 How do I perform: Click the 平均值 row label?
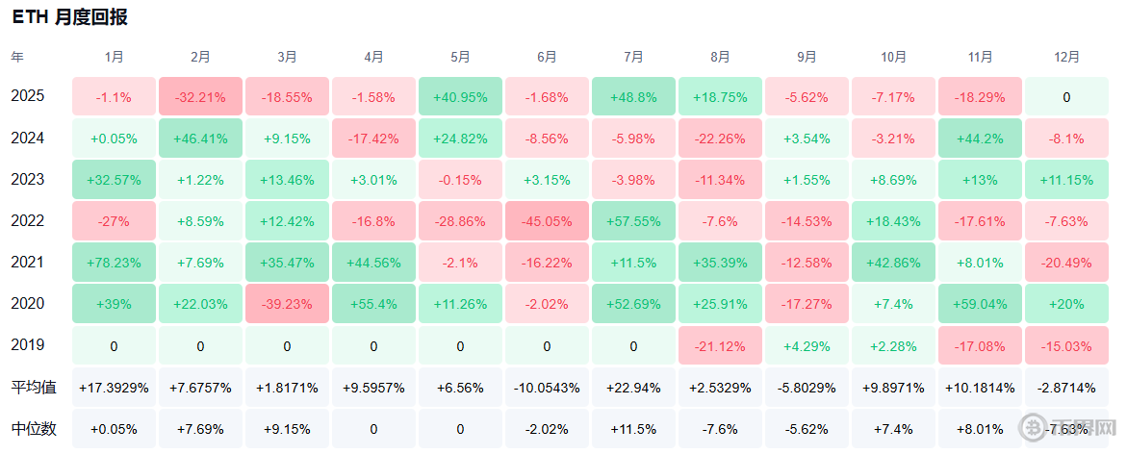34,387
